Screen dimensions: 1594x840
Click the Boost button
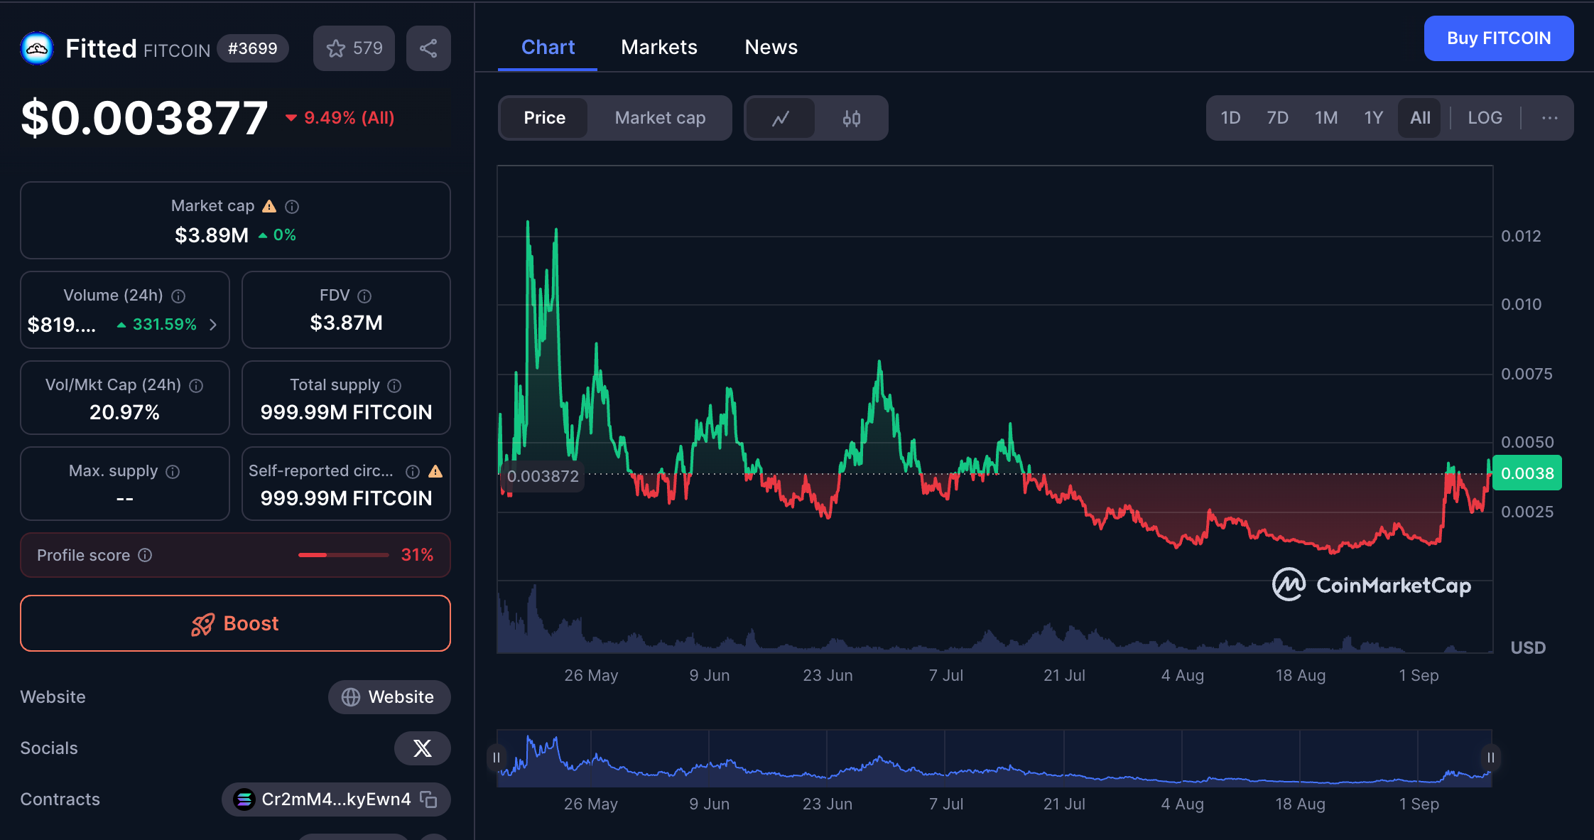click(x=235, y=623)
